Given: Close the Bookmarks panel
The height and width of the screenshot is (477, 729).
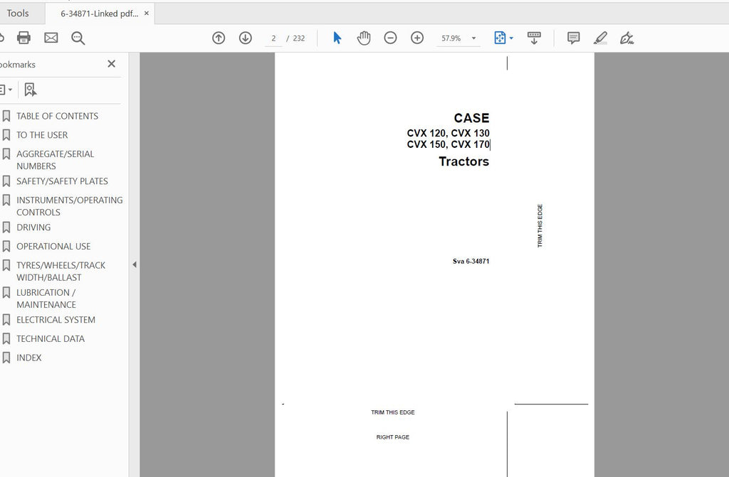Looking at the screenshot, I should [x=112, y=64].
